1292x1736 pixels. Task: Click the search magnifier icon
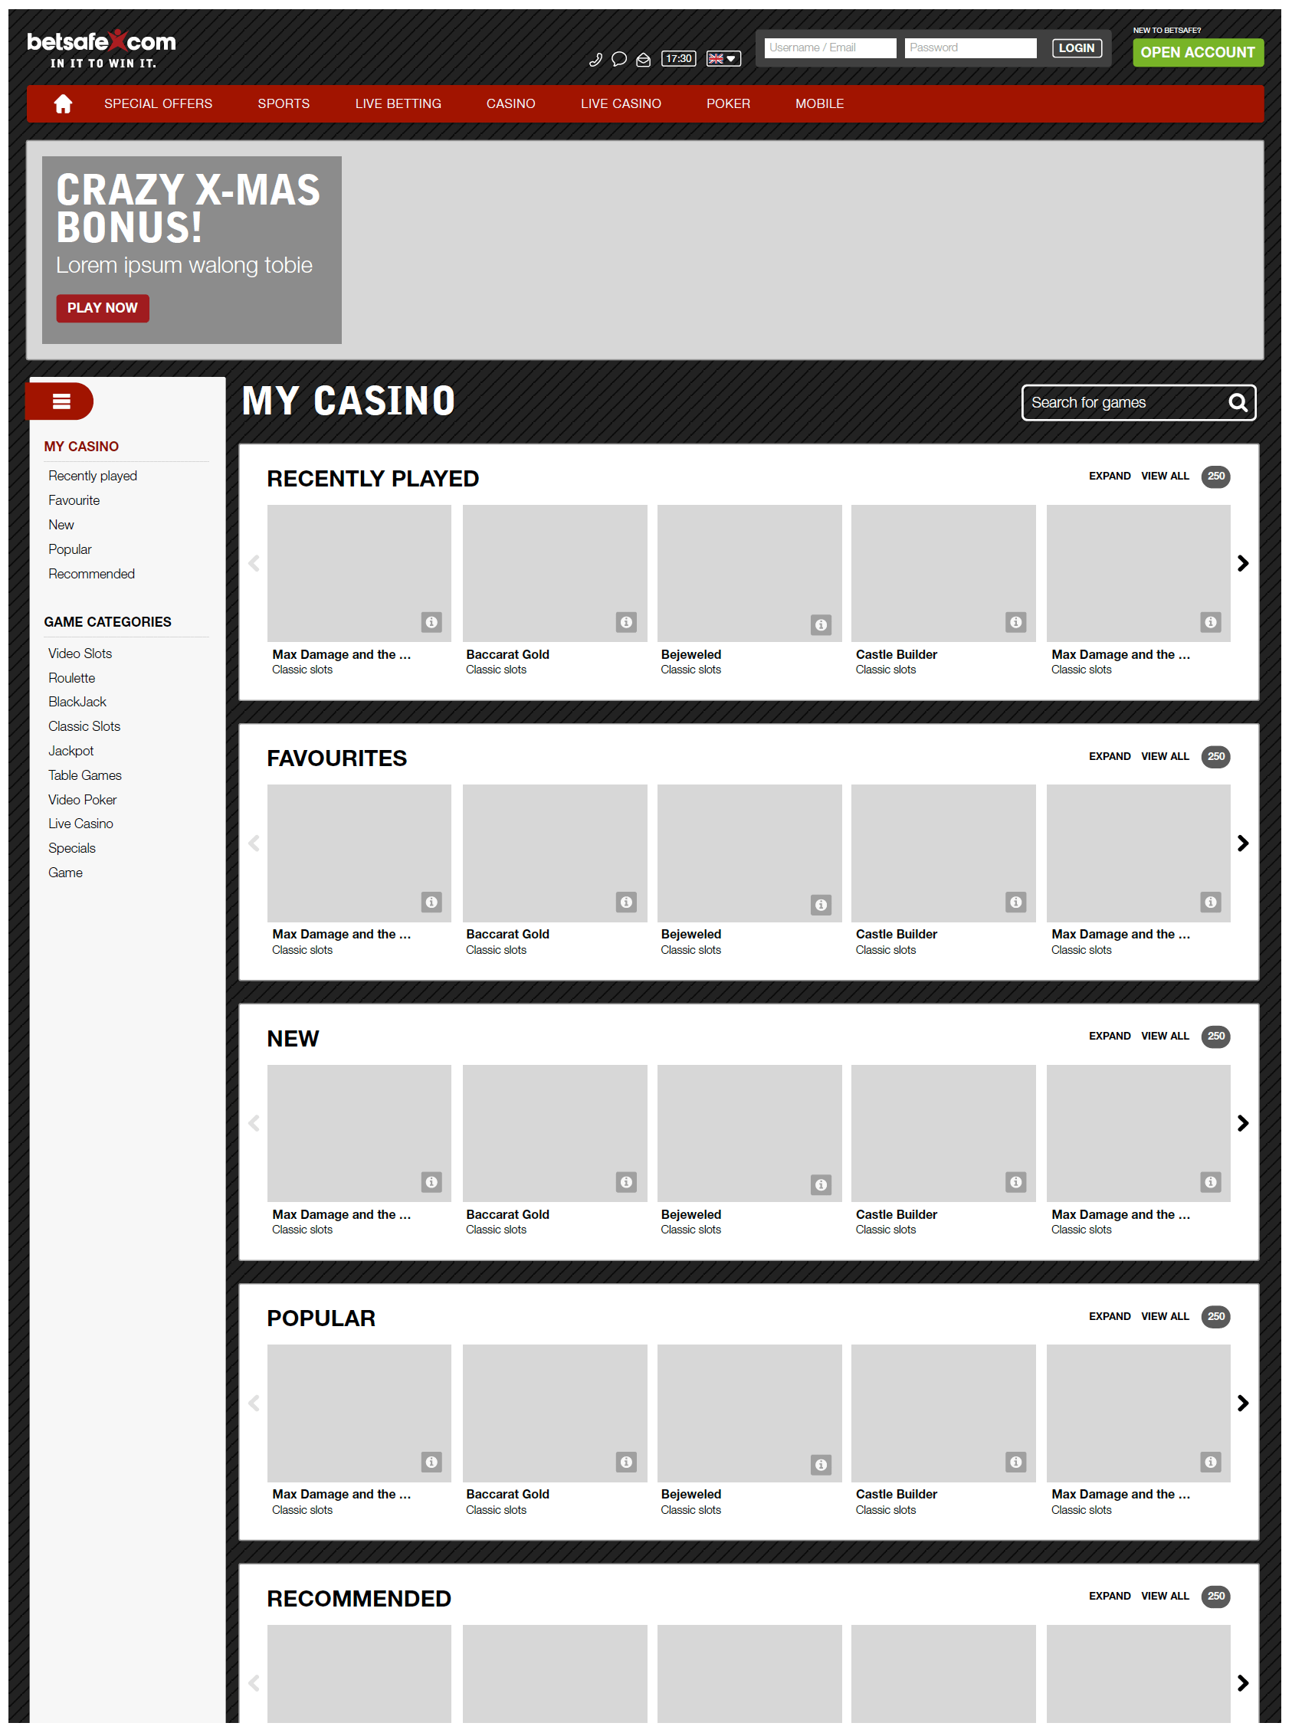(x=1238, y=403)
